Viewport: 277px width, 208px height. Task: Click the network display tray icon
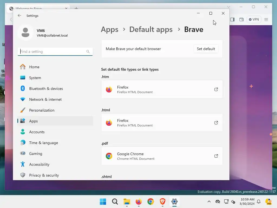pos(226,201)
